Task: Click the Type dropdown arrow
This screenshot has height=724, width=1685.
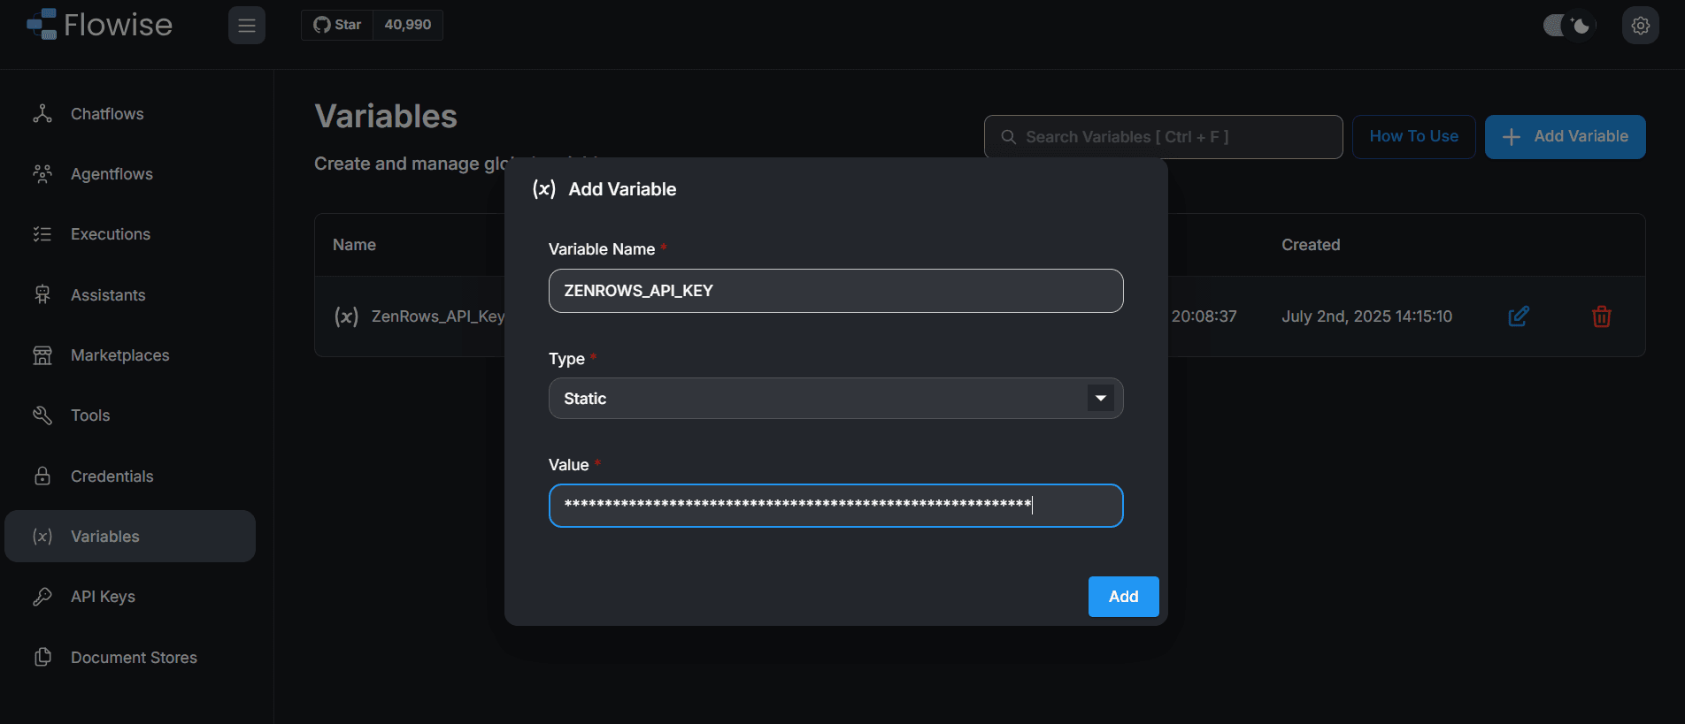Action: click(1101, 399)
